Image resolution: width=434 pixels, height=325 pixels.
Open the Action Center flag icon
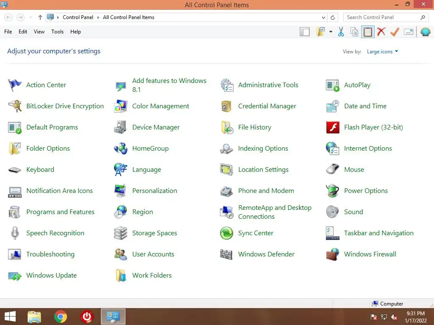click(x=15, y=85)
